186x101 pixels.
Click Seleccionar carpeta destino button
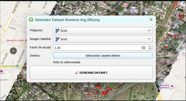[103, 56]
